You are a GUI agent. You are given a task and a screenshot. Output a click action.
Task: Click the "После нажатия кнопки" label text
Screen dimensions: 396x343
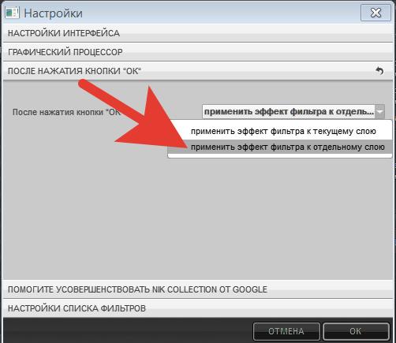[x=66, y=112]
